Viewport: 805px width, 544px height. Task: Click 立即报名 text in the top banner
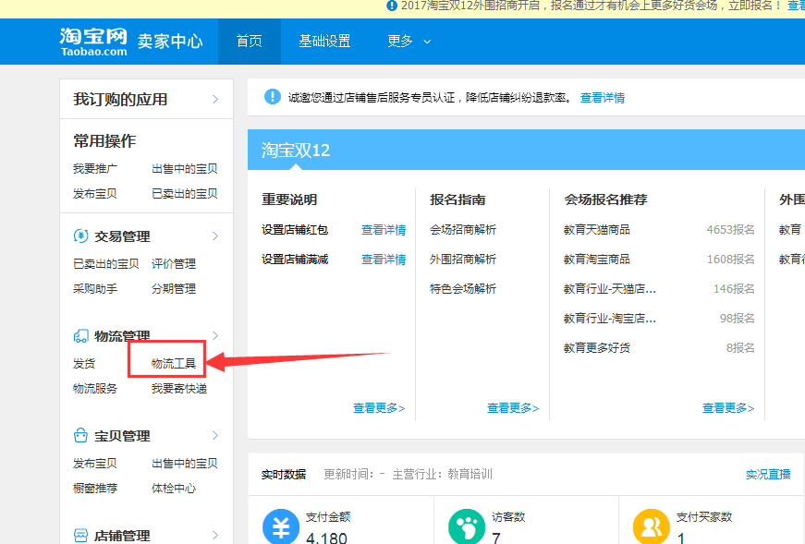tap(751, 6)
